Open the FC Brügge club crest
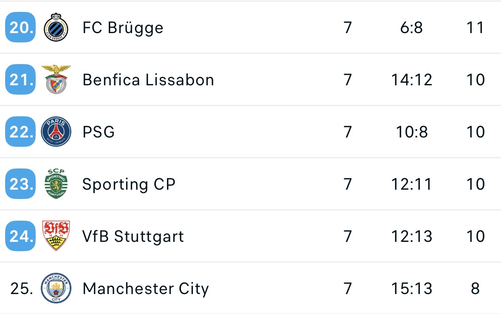This screenshot has height=314, width=501. [56, 28]
